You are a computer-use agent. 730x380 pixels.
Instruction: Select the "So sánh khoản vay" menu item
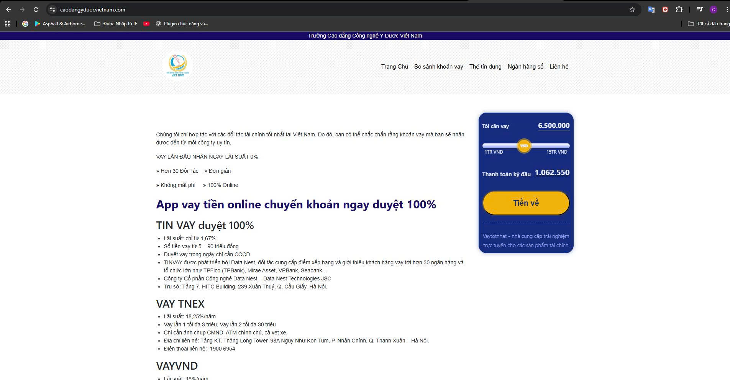(x=439, y=66)
